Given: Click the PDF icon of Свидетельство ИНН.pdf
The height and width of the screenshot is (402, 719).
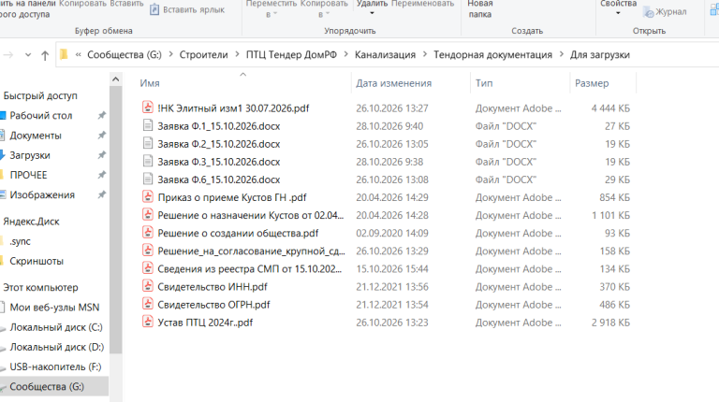Looking at the screenshot, I should [x=148, y=286].
